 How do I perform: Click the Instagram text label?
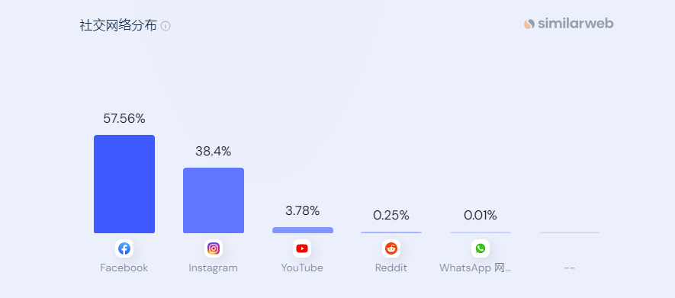click(213, 268)
